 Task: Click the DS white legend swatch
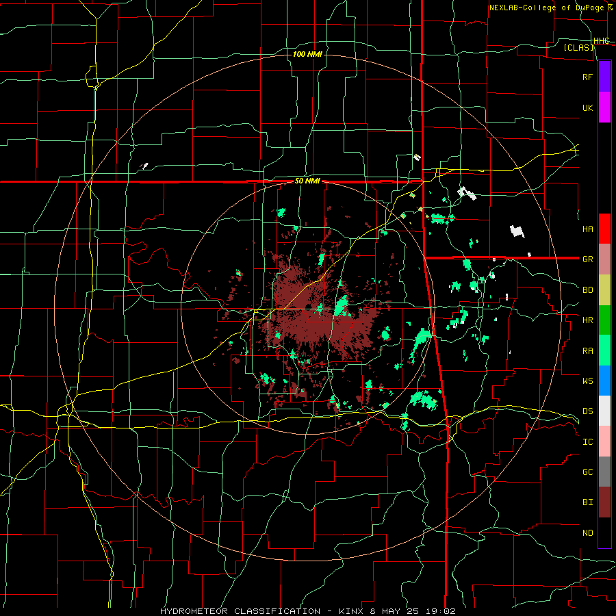coord(604,411)
